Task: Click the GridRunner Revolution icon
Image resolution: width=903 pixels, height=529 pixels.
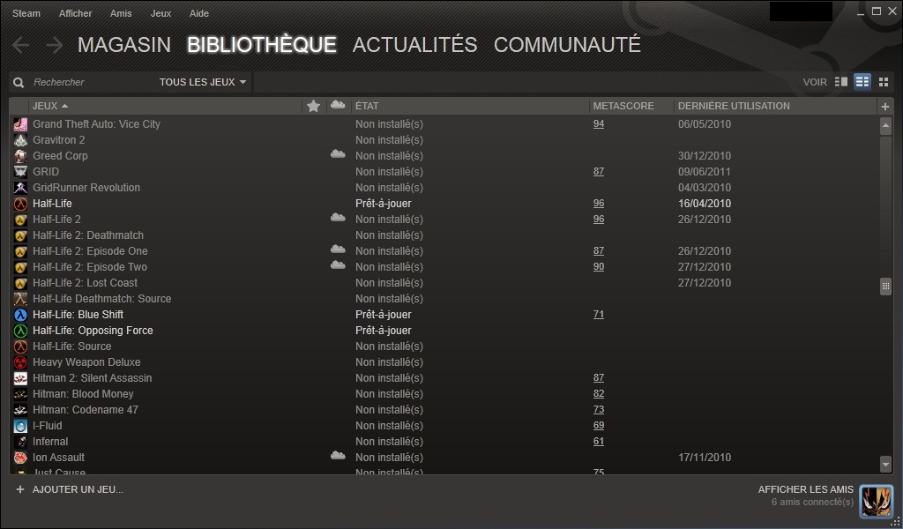Action: [x=20, y=188]
